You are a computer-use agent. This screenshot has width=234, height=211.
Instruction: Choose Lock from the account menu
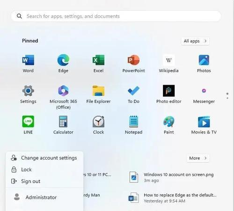(44, 169)
